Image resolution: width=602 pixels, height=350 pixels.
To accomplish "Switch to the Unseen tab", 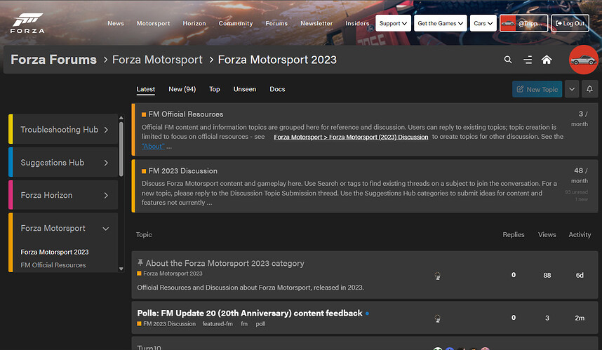I will (245, 89).
